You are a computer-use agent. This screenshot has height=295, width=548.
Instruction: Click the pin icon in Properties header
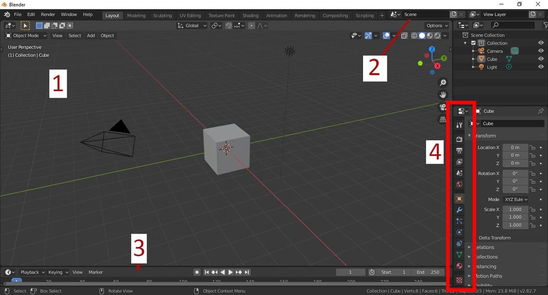[x=541, y=111]
